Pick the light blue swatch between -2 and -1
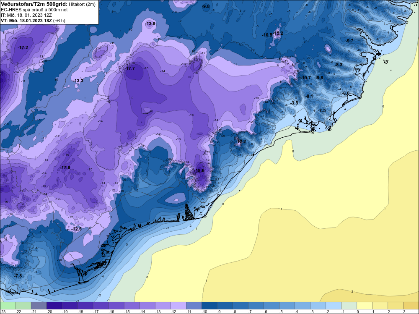419x314 pixels. pyautogui.click(x=334, y=306)
